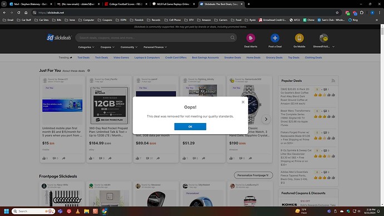Image resolution: width=384 pixels, height=216 pixels.
Task: Open the ESPN bookmarks folder
Action: coord(121,20)
